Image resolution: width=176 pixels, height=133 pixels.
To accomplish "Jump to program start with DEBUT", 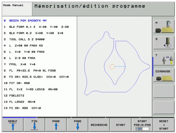I will 13,125.
